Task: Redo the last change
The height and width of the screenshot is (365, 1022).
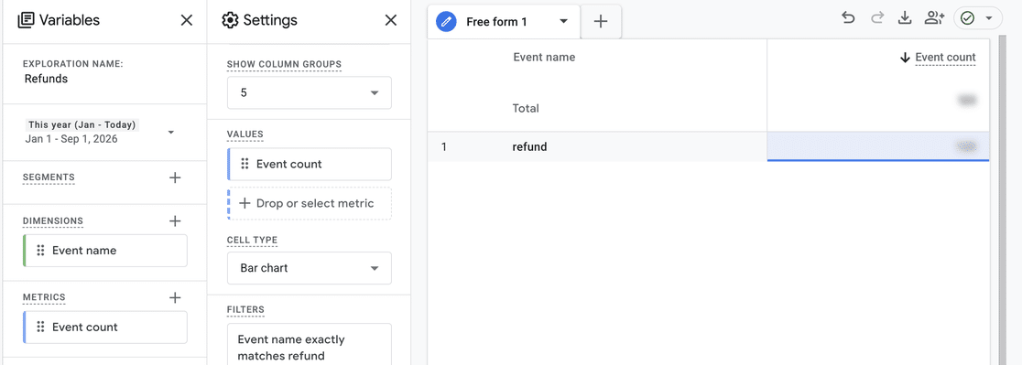Action: pos(877,18)
